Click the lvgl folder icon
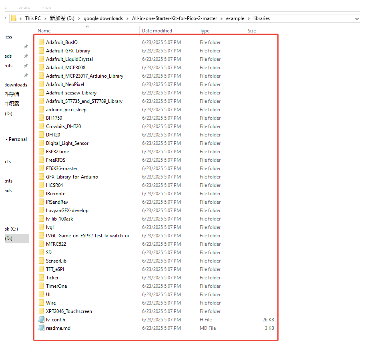The height and width of the screenshot is (351, 373). tap(41, 227)
